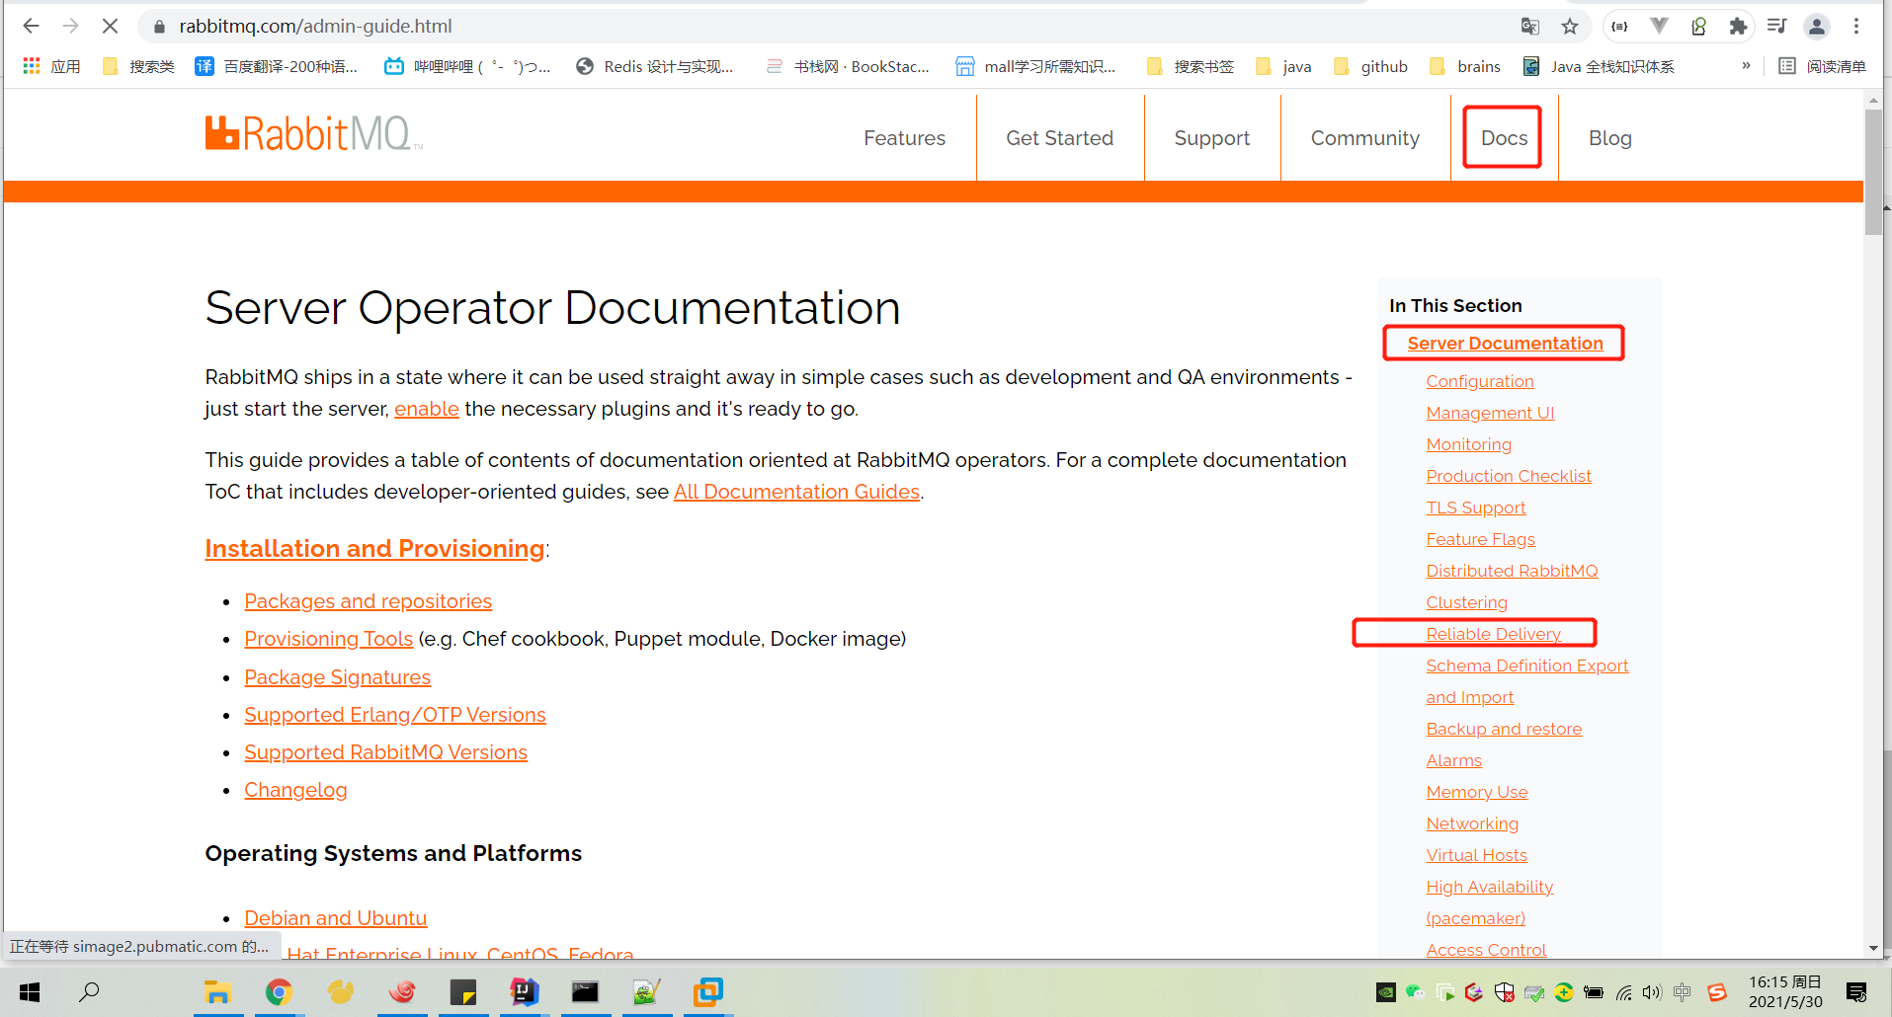The width and height of the screenshot is (1892, 1017).
Task: Open the Production Checklist sidebar link
Action: (1509, 476)
